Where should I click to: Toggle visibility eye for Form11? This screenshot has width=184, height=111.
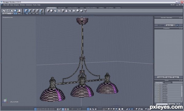tap(159, 88)
